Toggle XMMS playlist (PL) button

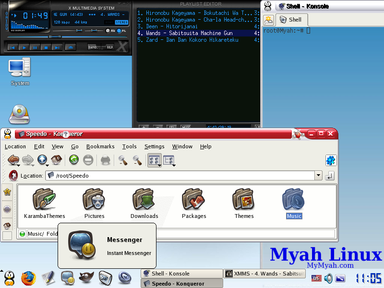coord(121,31)
